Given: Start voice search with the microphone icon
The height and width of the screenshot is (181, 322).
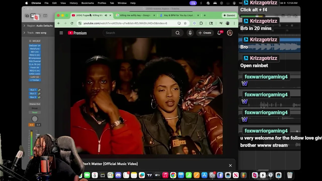Looking at the screenshot, I should click(190, 33).
